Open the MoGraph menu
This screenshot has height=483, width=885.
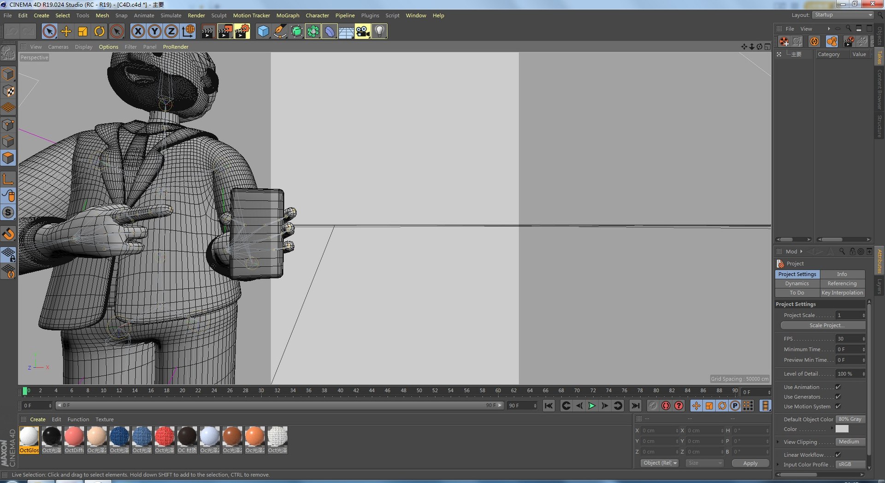[288, 15]
